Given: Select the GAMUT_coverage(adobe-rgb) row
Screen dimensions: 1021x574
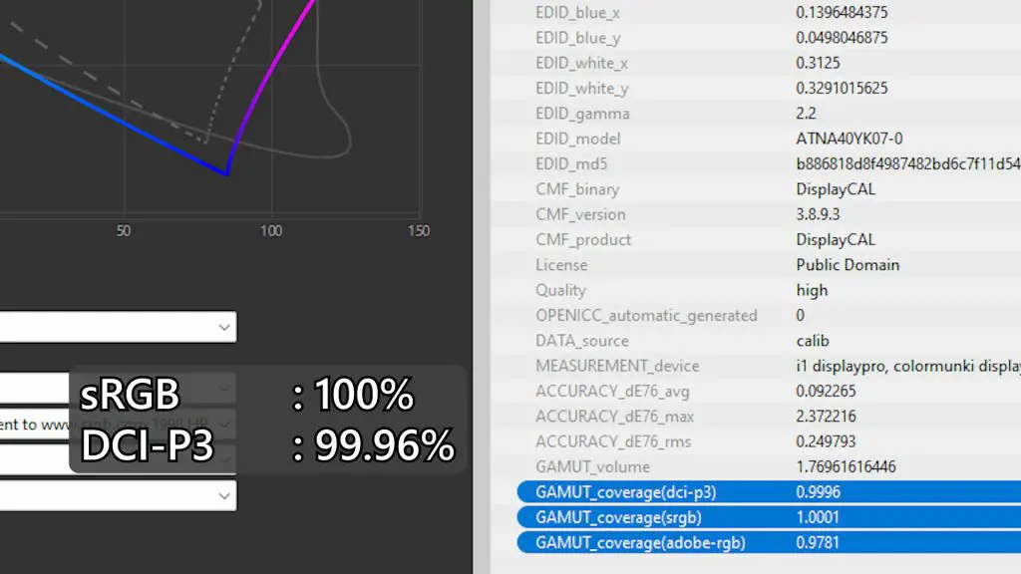Looking at the screenshot, I should click(x=769, y=543).
